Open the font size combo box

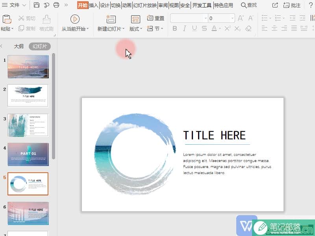[221, 18]
